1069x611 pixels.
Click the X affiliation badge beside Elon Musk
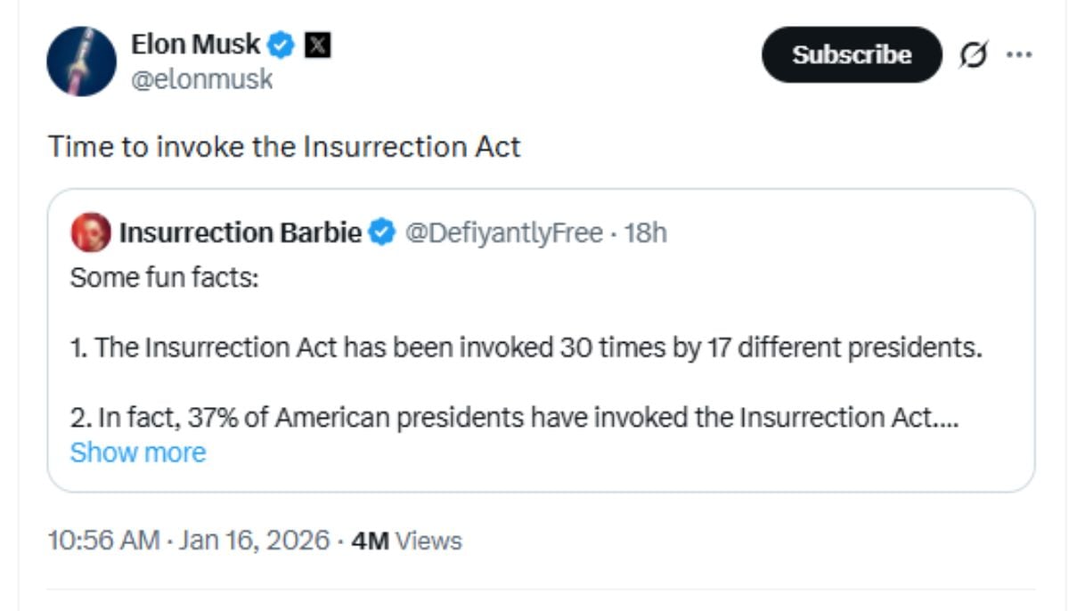pyautogui.click(x=317, y=43)
